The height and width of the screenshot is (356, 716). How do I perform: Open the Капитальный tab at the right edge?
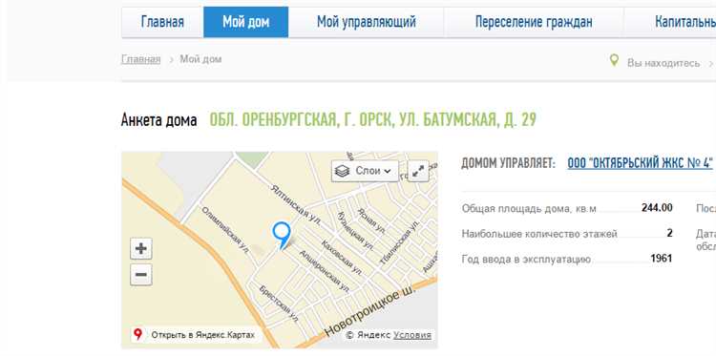click(x=670, y=22)
